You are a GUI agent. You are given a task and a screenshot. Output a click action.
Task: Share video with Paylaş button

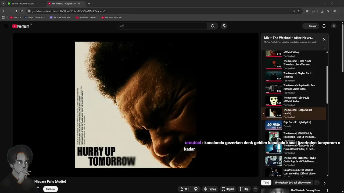[x=210, y=189]
